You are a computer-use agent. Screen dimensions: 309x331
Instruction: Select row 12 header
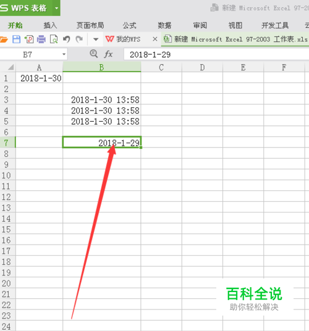[x=7, y=196]
